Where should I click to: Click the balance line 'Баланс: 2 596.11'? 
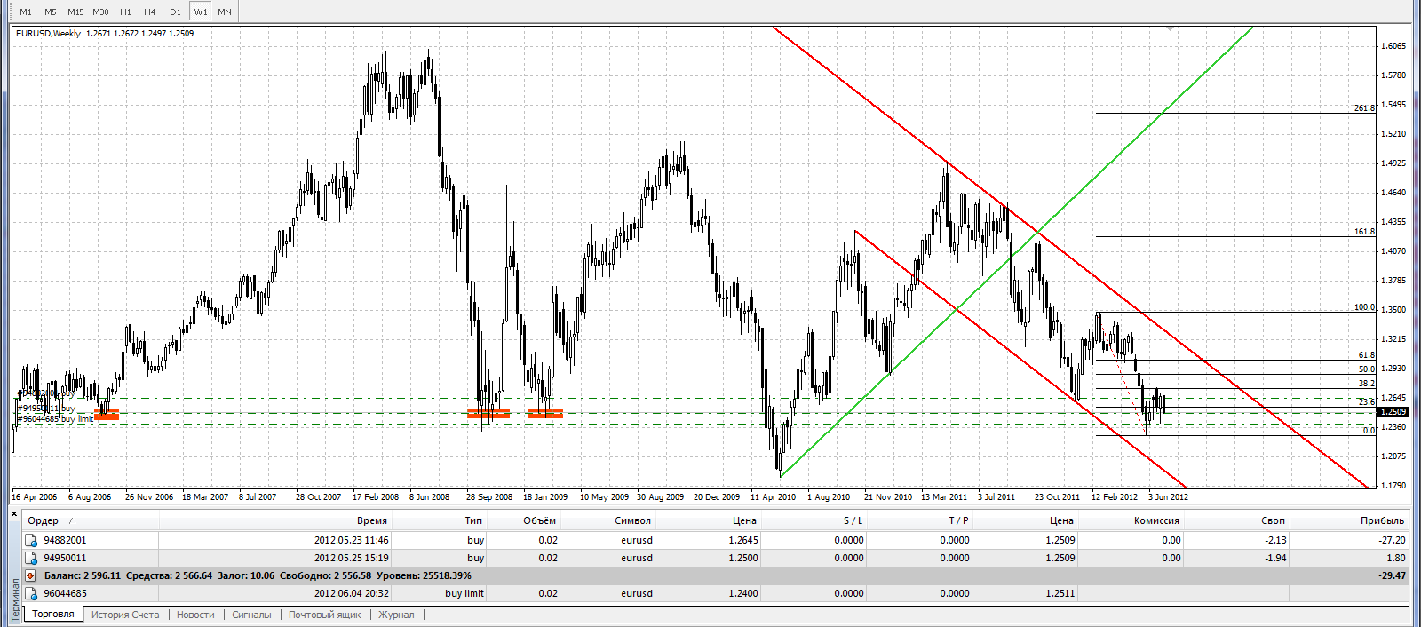click(x=82, y=575)
